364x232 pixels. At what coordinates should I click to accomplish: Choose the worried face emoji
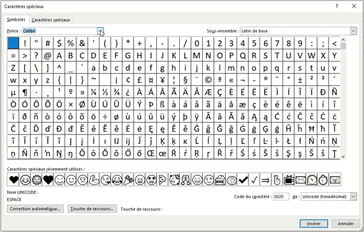(83, 180)
